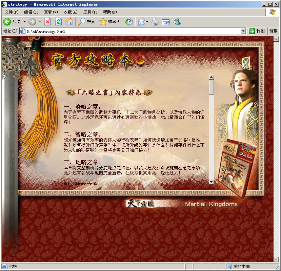Expand the address bar dropdown arrow
The image size is (281, 271).
tap(243, 32)
